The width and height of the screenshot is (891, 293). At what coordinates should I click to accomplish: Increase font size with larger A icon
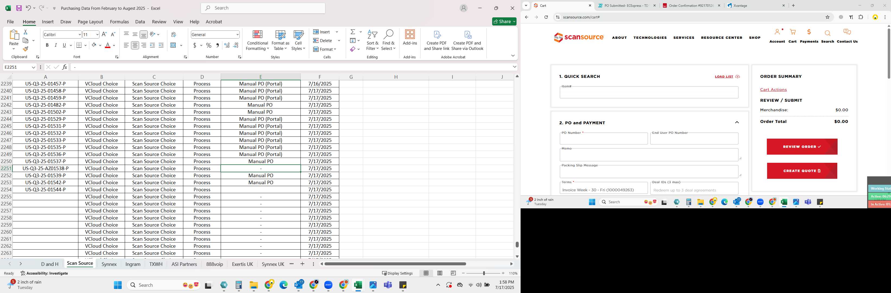pyautogui.click(x=104, y=34)
